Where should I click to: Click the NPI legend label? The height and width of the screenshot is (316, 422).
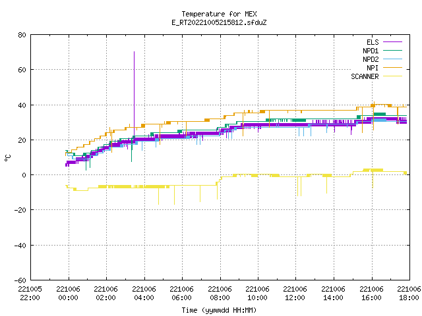[373, 68]
